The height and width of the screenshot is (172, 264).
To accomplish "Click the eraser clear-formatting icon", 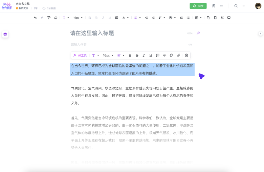I will (x=56, y=18).
